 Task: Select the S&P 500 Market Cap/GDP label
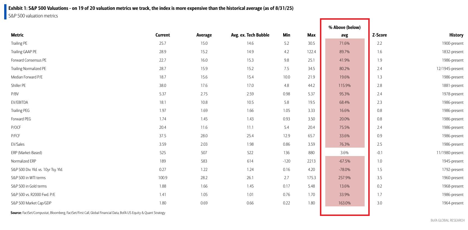[31, 203]
